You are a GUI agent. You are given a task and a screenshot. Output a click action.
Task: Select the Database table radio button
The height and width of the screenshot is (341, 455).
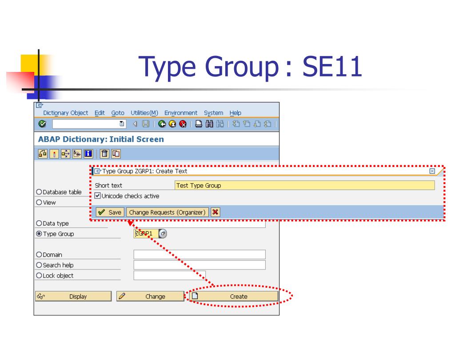point(39,192)
